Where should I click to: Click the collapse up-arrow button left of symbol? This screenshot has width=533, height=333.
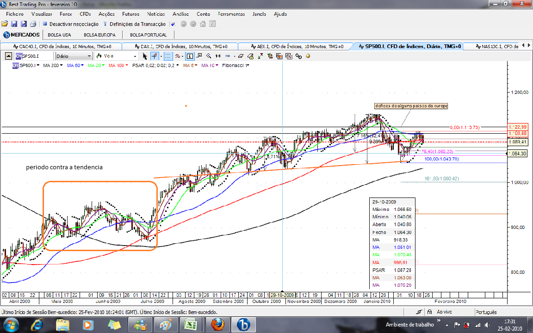pyautogui.click(x=8, y=56)
